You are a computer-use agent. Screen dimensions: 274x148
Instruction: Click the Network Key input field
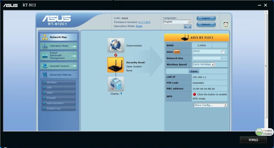pyautogui.click(x=207, y=58)
